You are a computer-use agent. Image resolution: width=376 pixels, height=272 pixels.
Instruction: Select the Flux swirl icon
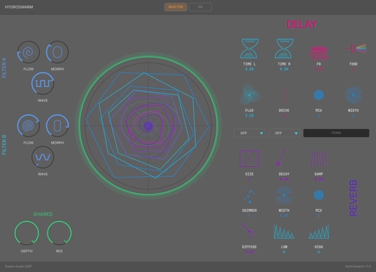pyautogui.click(x=249, y=95)
